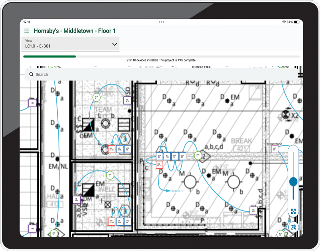Image resolution: width=320 pixels, height=251 pixels.
Task: Select the red nPD ER SA device in Break room
Action: pos(160,165)
